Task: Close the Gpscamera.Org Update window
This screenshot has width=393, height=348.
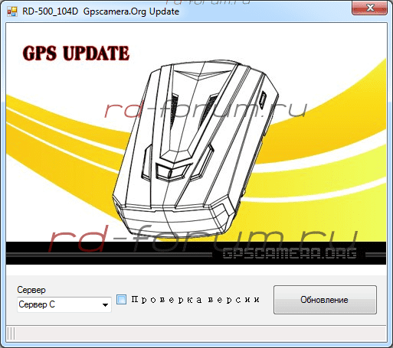Action: pyautogui.click(x=369, y=8)
